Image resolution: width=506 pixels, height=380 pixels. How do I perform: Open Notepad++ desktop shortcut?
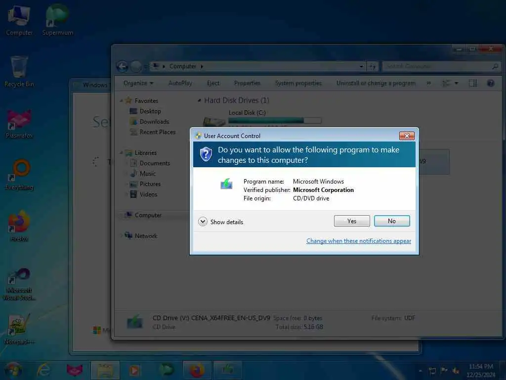point(19,329)
